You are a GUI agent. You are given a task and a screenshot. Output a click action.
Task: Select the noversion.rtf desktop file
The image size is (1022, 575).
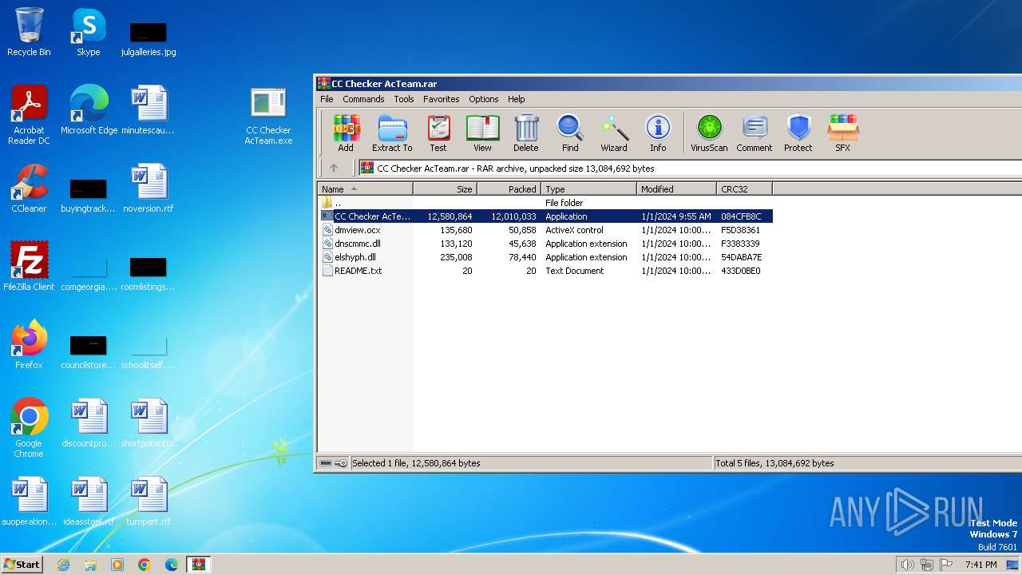[149, 188]
